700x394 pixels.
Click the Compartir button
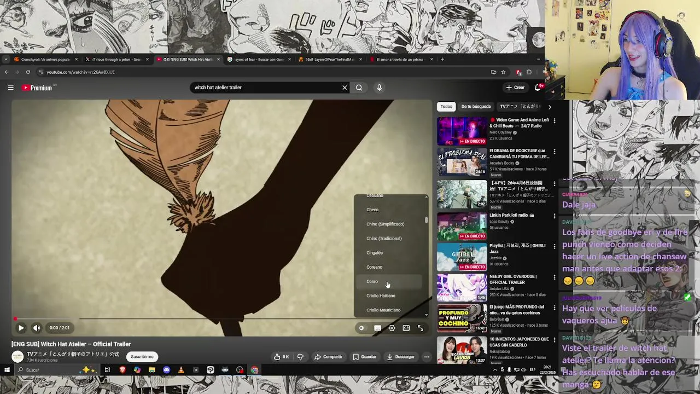328,357
